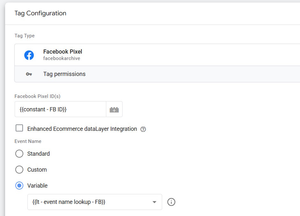The height and width of the screenshot is (216, 300).
Task: Click into the constant - FB ID field
Action: [60, 109]
